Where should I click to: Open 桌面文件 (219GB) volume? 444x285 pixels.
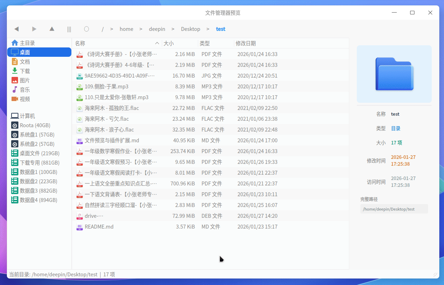coord(39,153)
